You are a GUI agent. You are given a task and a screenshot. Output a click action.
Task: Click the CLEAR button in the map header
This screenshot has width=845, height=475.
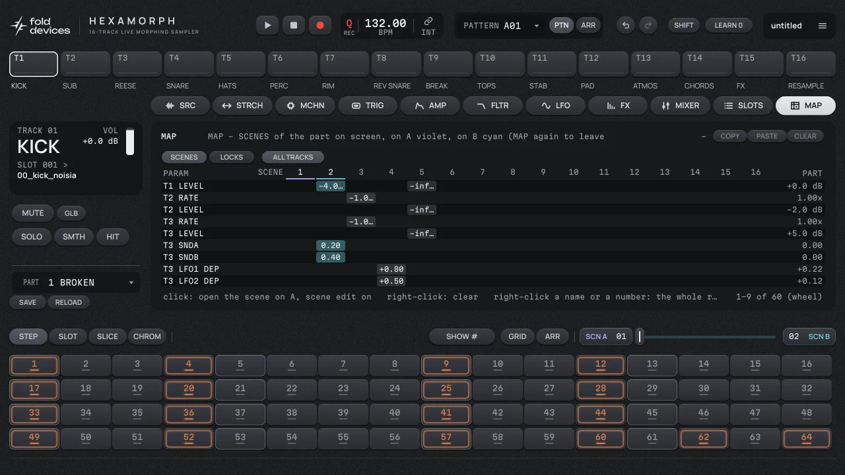click(x=805, y=136)
